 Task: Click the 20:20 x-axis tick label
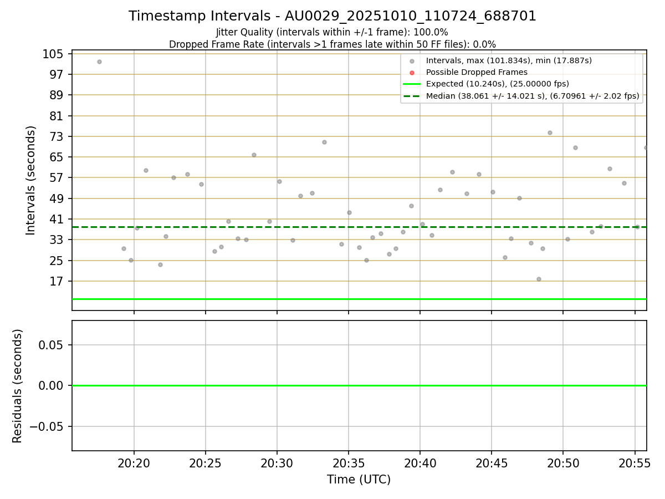pyautogui.click(x=134, y=464)
